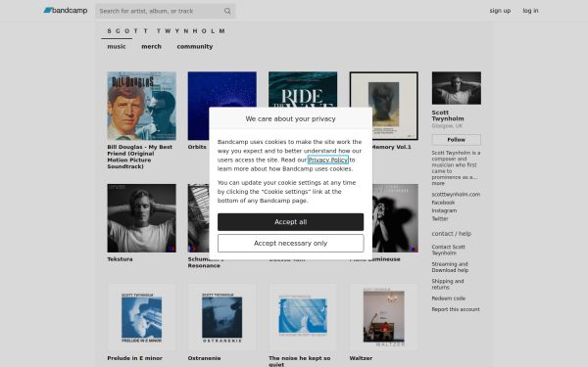Switch to the community tab
The image size is (588, 367).
pyautogui.click(x=195, y=46)
